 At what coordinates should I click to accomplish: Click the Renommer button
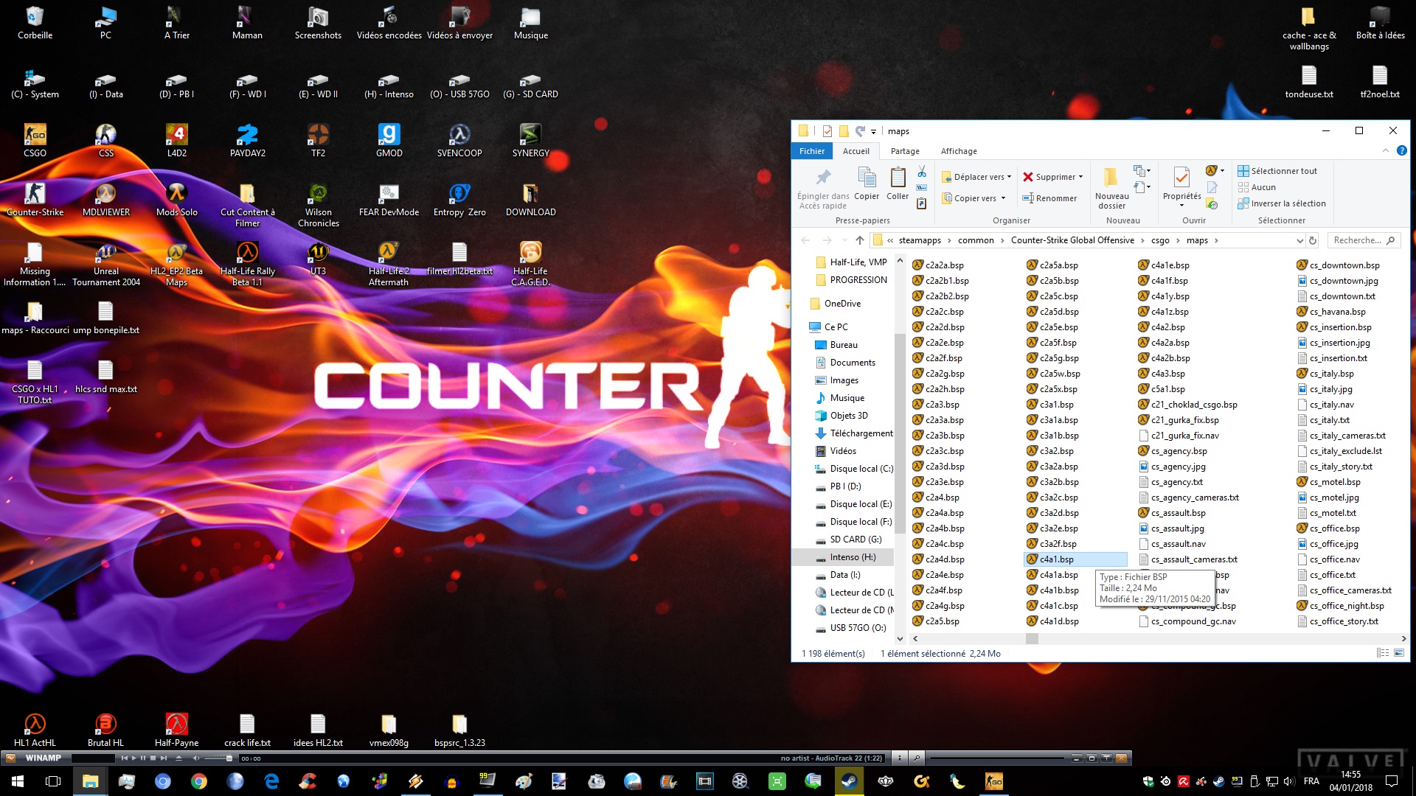[x=1049, y=198]
